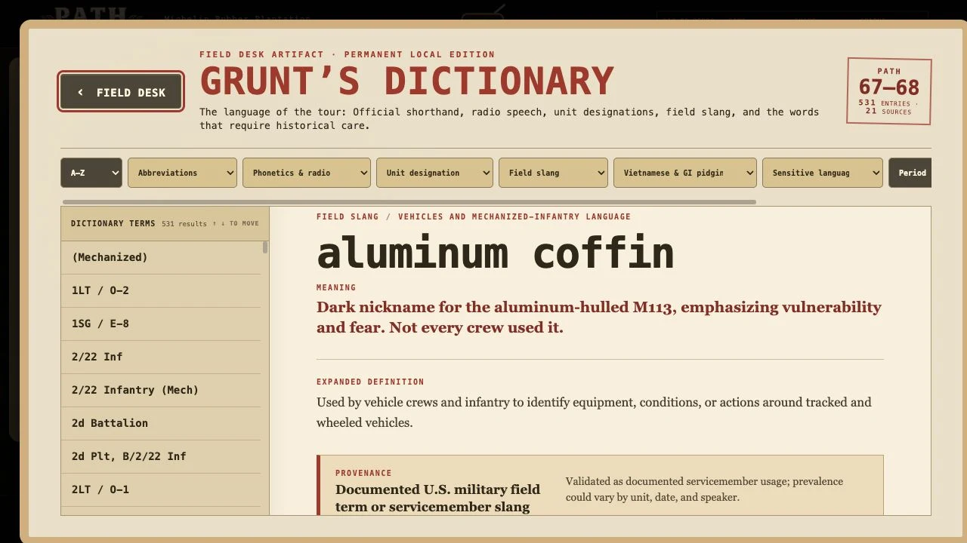The height and width of the screenshot is (543, 967).
Task: Select the 2LT / O-1 term
Action: [x=161, y=489]
